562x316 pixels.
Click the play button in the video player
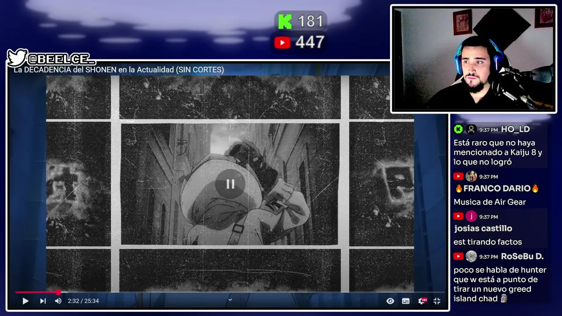(25, 301)
